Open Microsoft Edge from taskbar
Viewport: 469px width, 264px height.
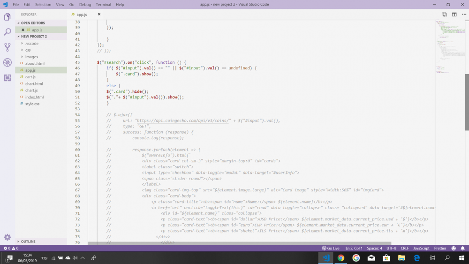(416, 258)
